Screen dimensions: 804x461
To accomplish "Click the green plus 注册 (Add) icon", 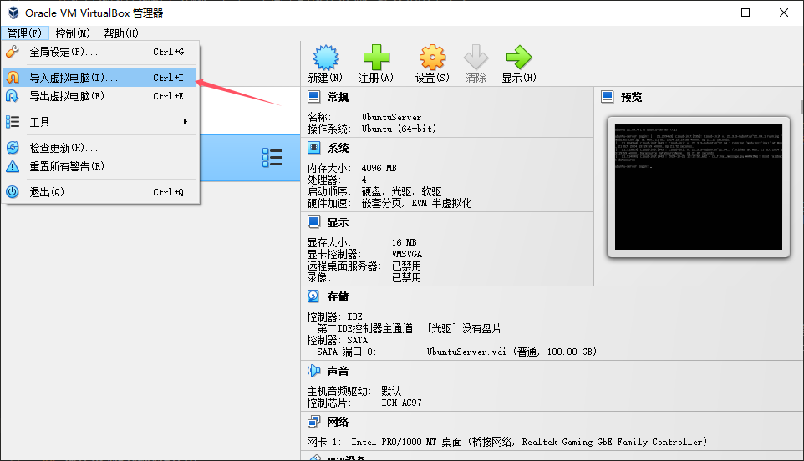I will click(376, 58).
